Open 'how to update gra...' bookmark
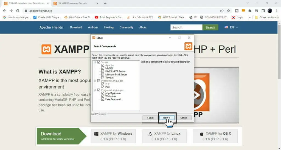The width and height of the screenshot is (281, 150). pyautogui.click(x=16, y=17)
